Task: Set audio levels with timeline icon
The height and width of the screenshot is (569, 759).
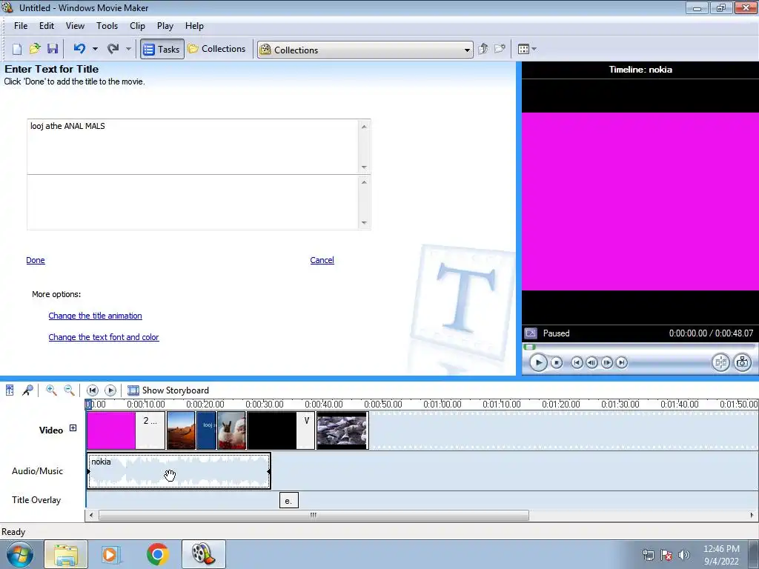Action: pyautogui.click(x=10, y=390)
